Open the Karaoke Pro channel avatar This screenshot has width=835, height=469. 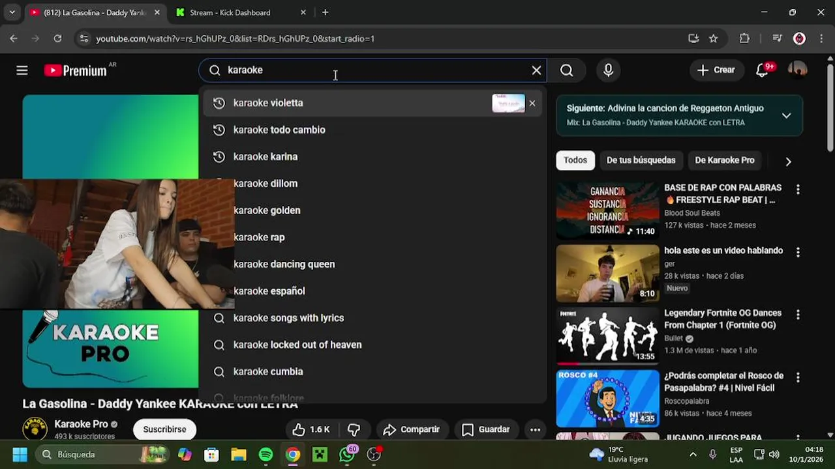pos(35,429)
